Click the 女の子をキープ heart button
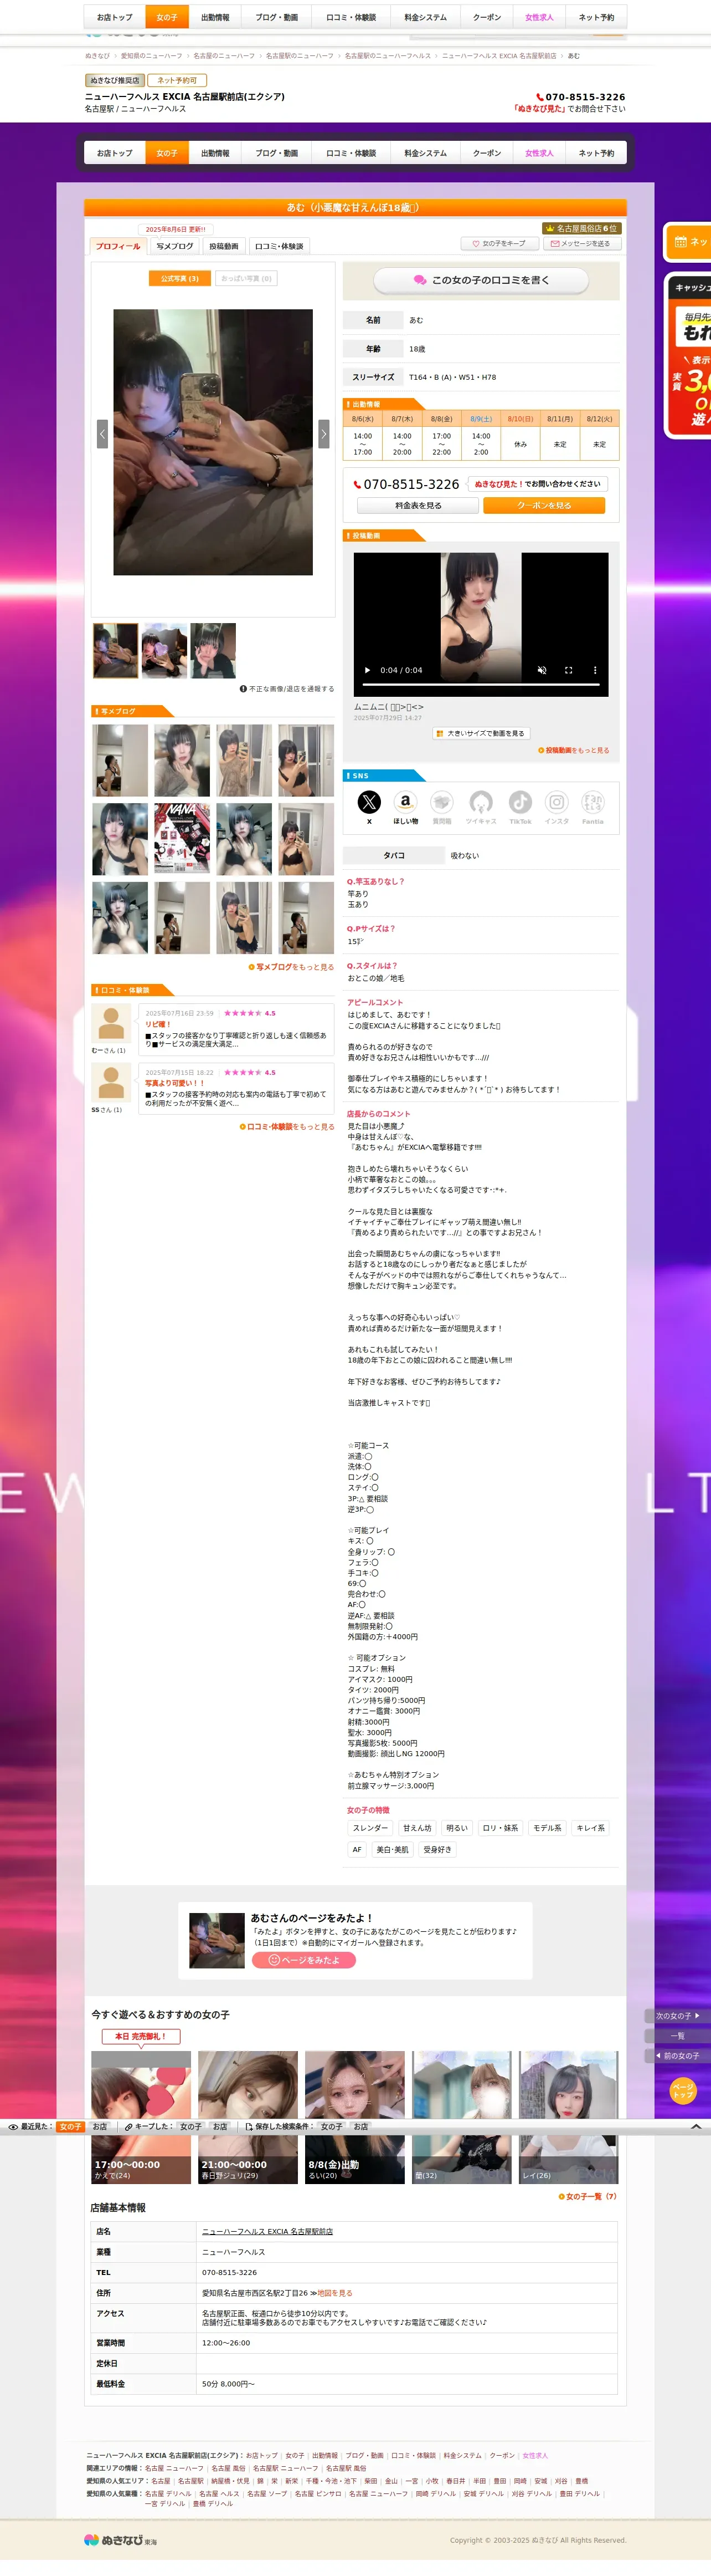 coord(499,243)
